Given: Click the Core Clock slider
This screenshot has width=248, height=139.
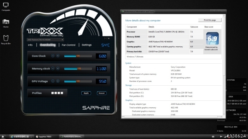Looking at the screenshot, I should tap(78, 56).
